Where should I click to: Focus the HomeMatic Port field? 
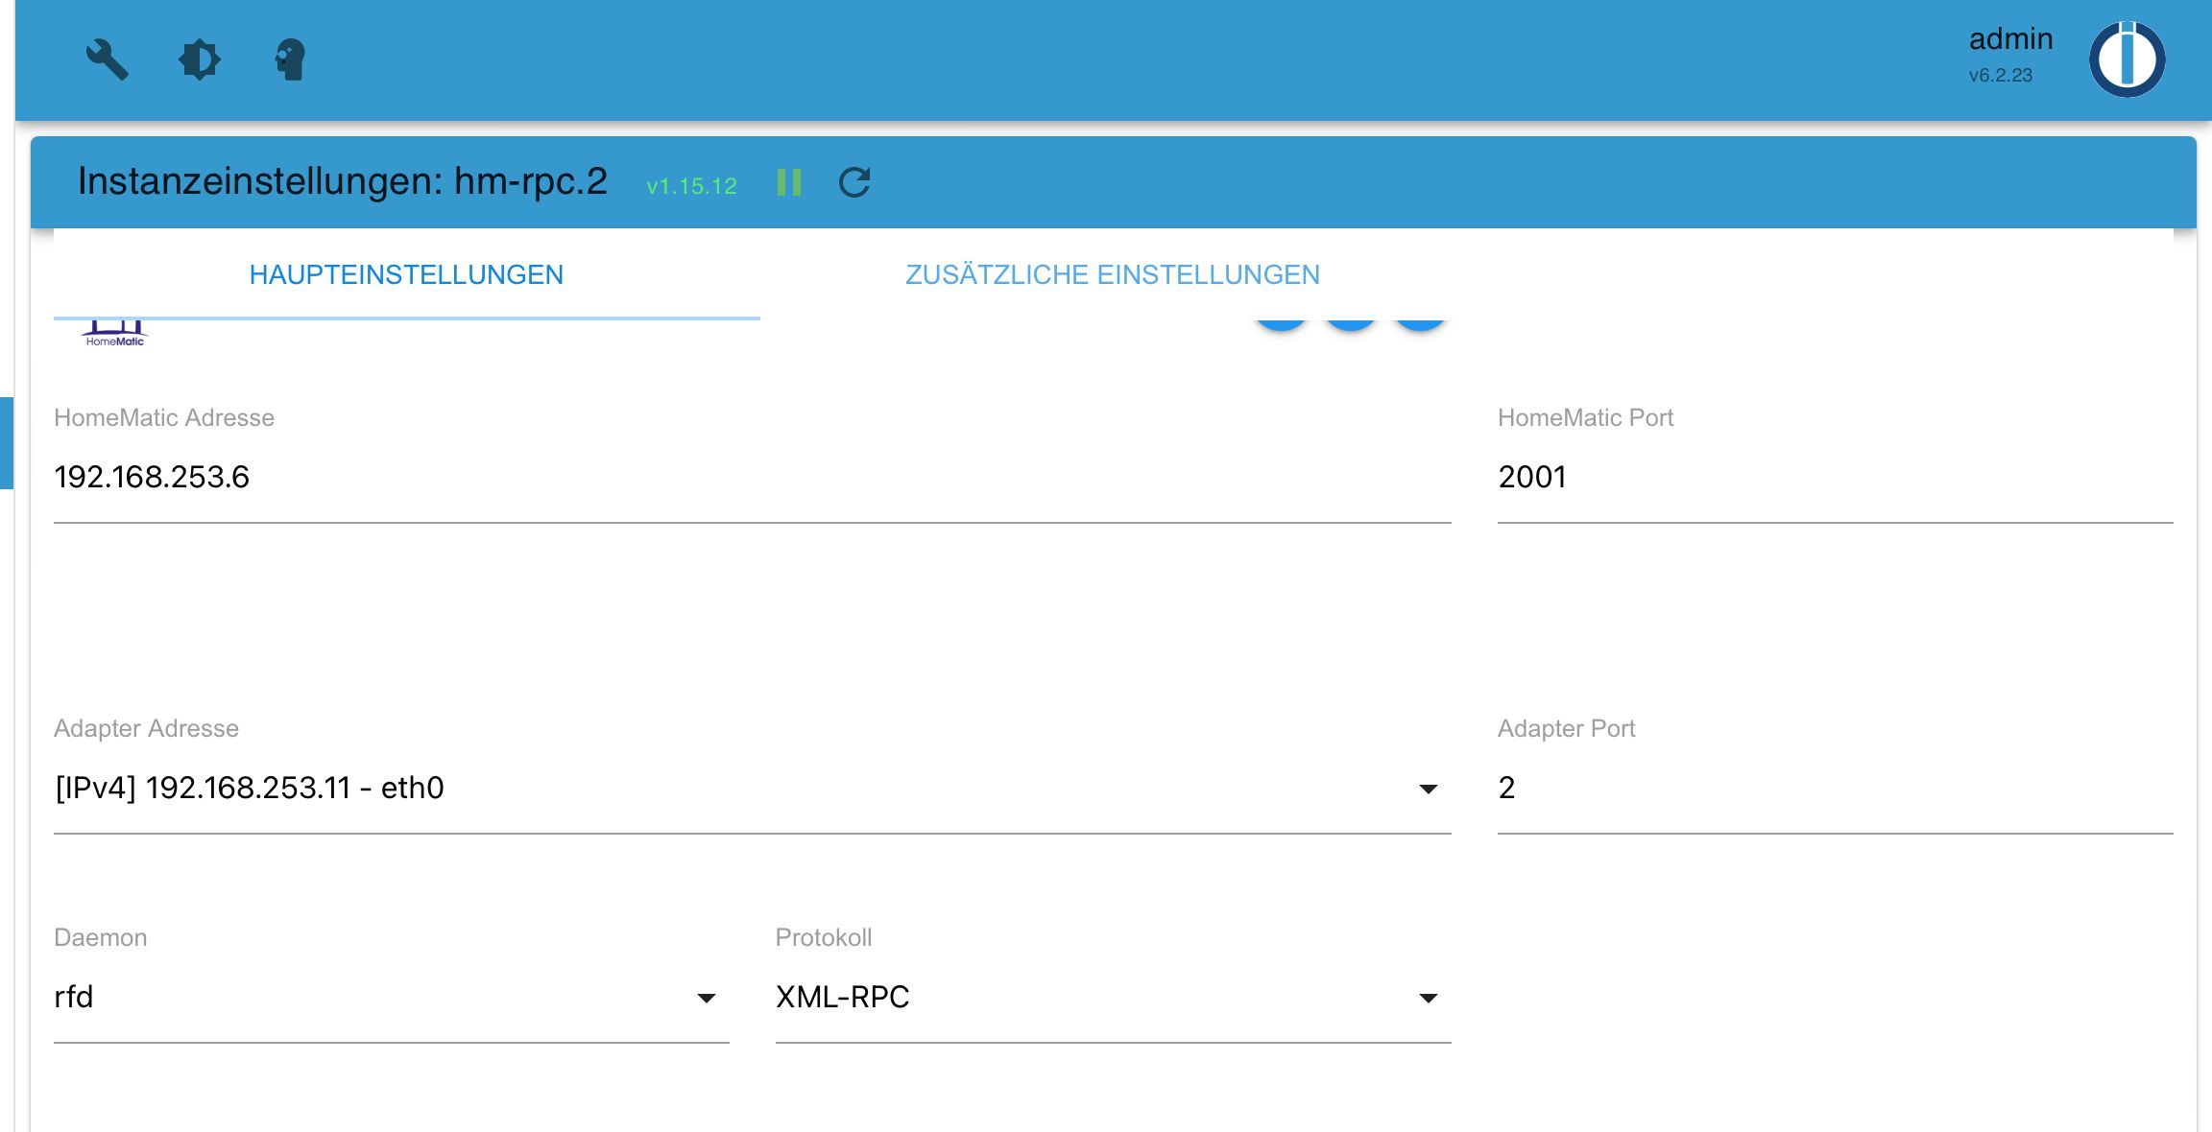coord(1834,478)
